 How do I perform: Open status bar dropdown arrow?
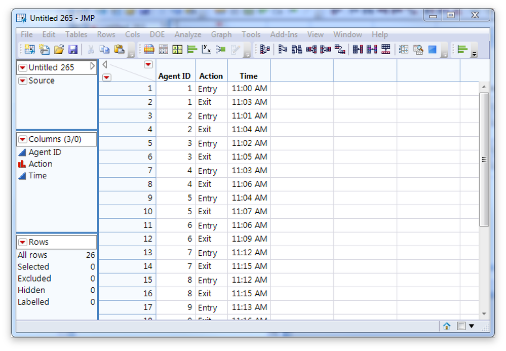pos(472,326)
